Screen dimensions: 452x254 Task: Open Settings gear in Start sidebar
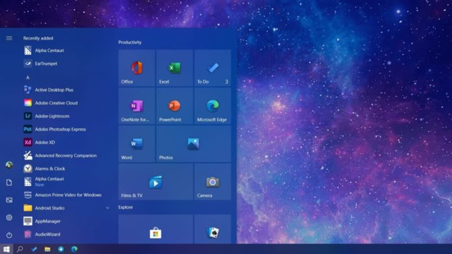(x=9, y=218)
